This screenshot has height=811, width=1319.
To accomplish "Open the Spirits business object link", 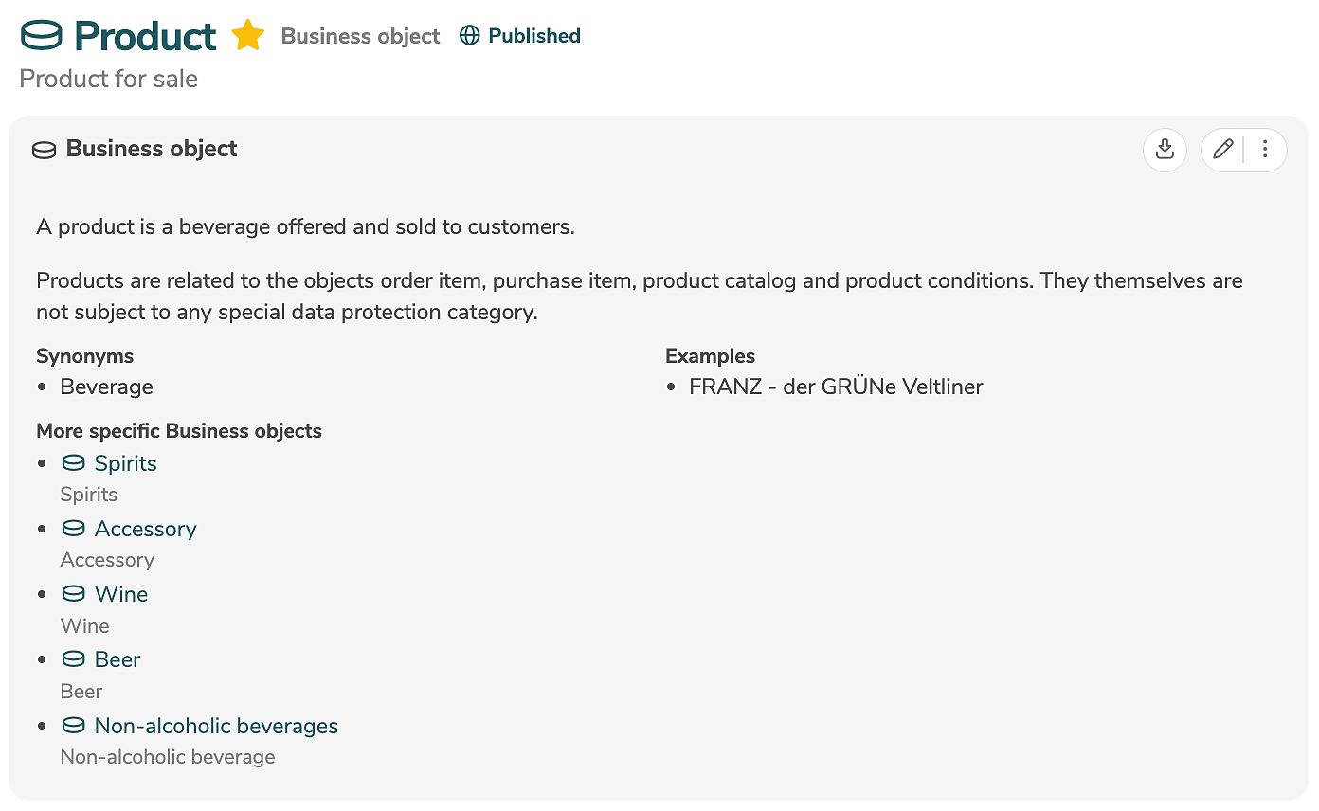I will point(126,463).
